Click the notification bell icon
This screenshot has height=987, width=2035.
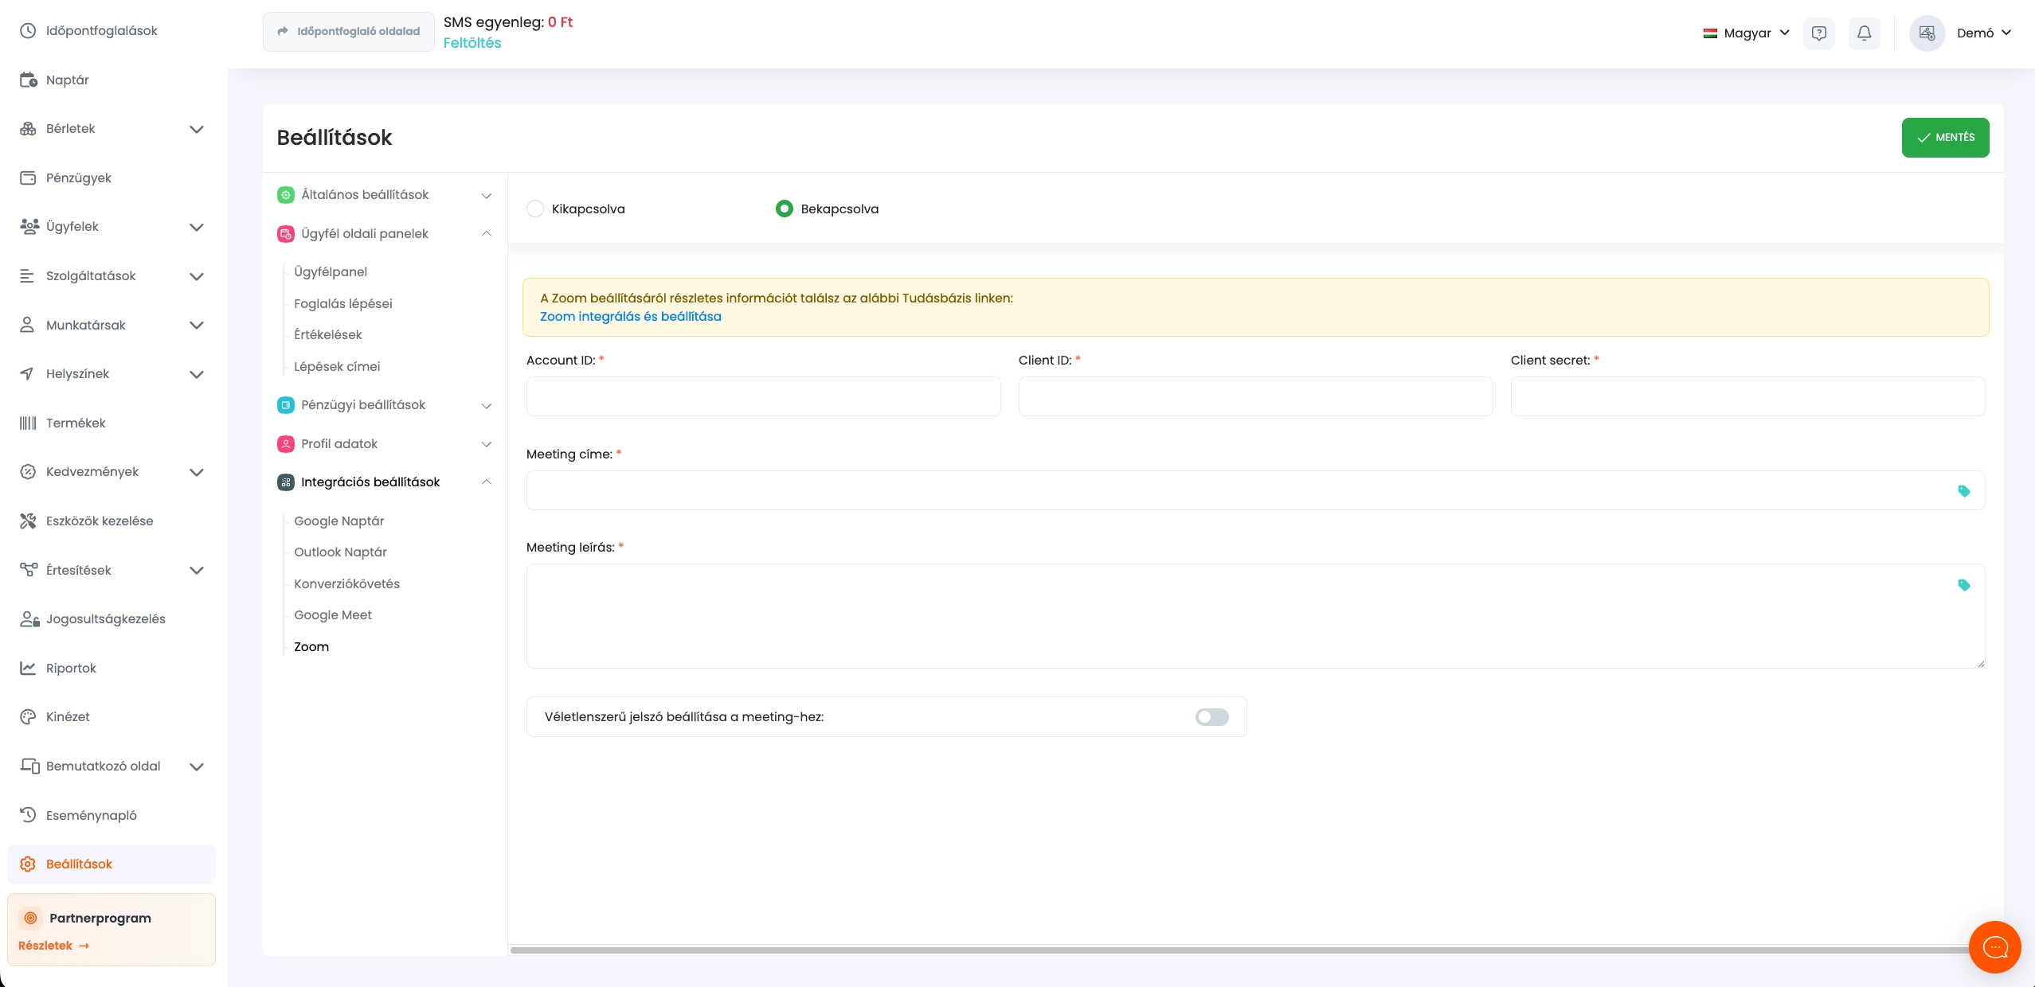pyautogui.click(x=1864, y=33)
